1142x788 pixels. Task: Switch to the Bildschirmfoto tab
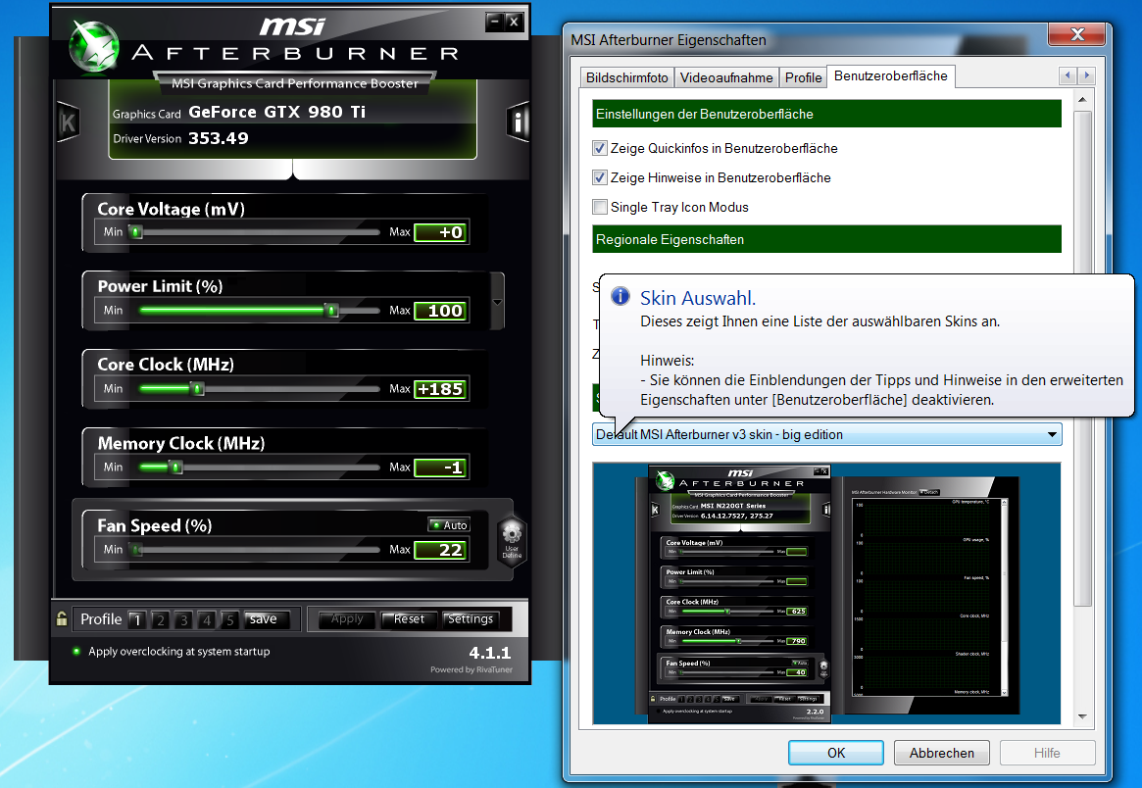tap(627, 78)
